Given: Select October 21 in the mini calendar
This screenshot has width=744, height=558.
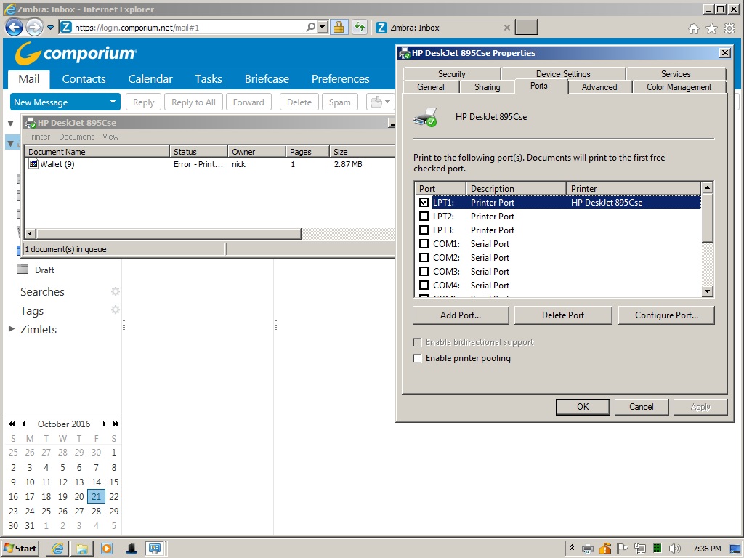Looking at the screenshot, I should pyautogui.click(x=97, y=496).
